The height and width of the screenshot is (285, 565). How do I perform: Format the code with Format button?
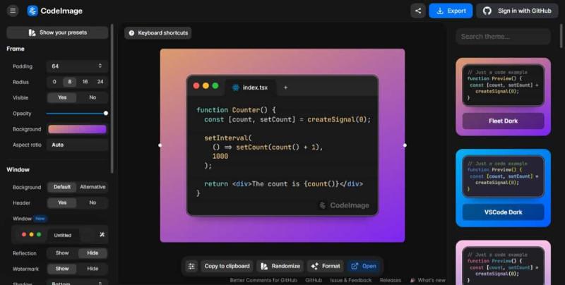click(325, 266)
